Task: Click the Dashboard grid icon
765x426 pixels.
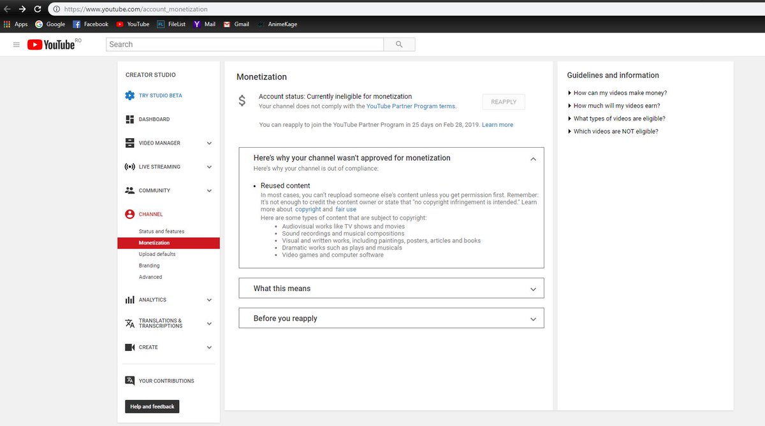Action: [130, 119]
